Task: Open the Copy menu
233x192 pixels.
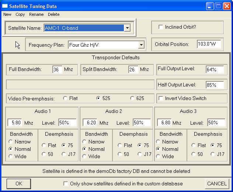Action: tap(20, 14)
